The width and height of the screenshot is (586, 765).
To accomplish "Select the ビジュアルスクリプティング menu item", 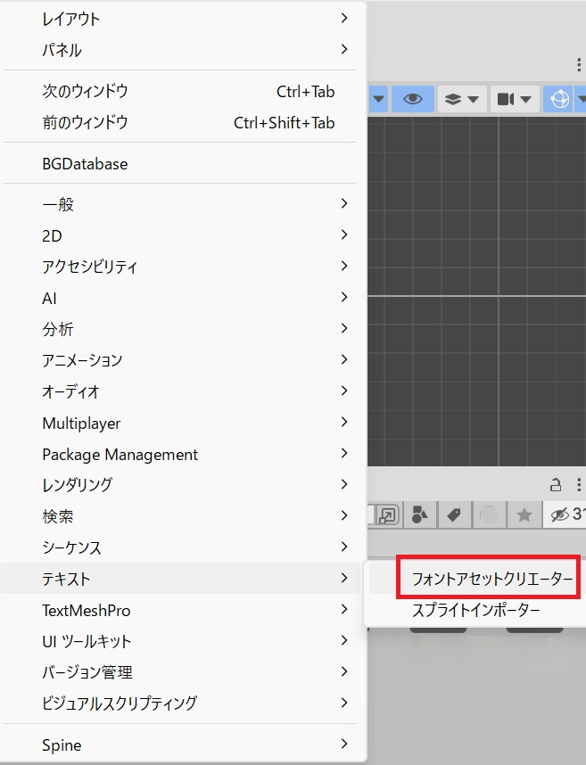I will 180,703.
